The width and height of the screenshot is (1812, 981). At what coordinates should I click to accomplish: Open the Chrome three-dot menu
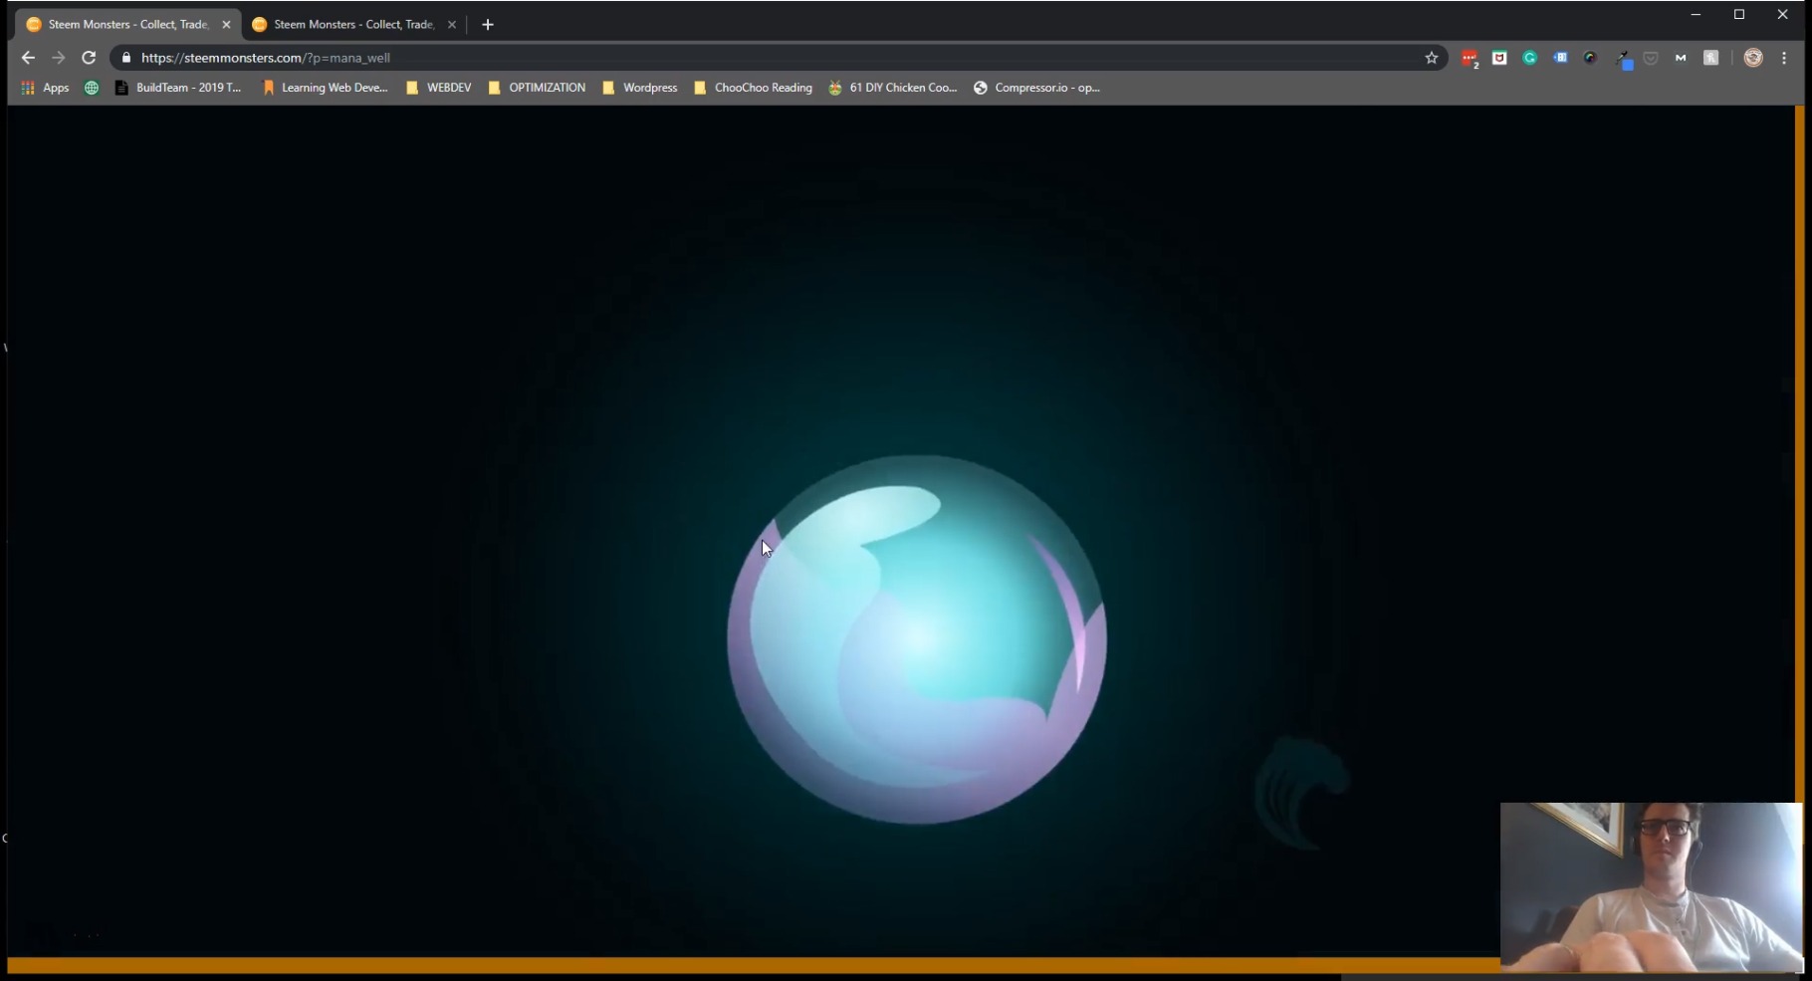pyautogui.click(x=1784, y=58)
